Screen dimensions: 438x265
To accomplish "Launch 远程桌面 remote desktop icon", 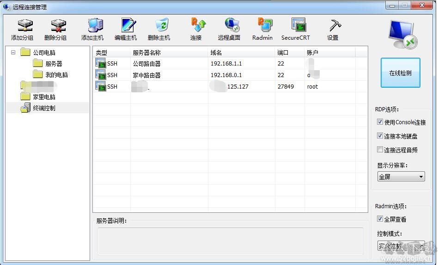I will click(x=232, y=25).
